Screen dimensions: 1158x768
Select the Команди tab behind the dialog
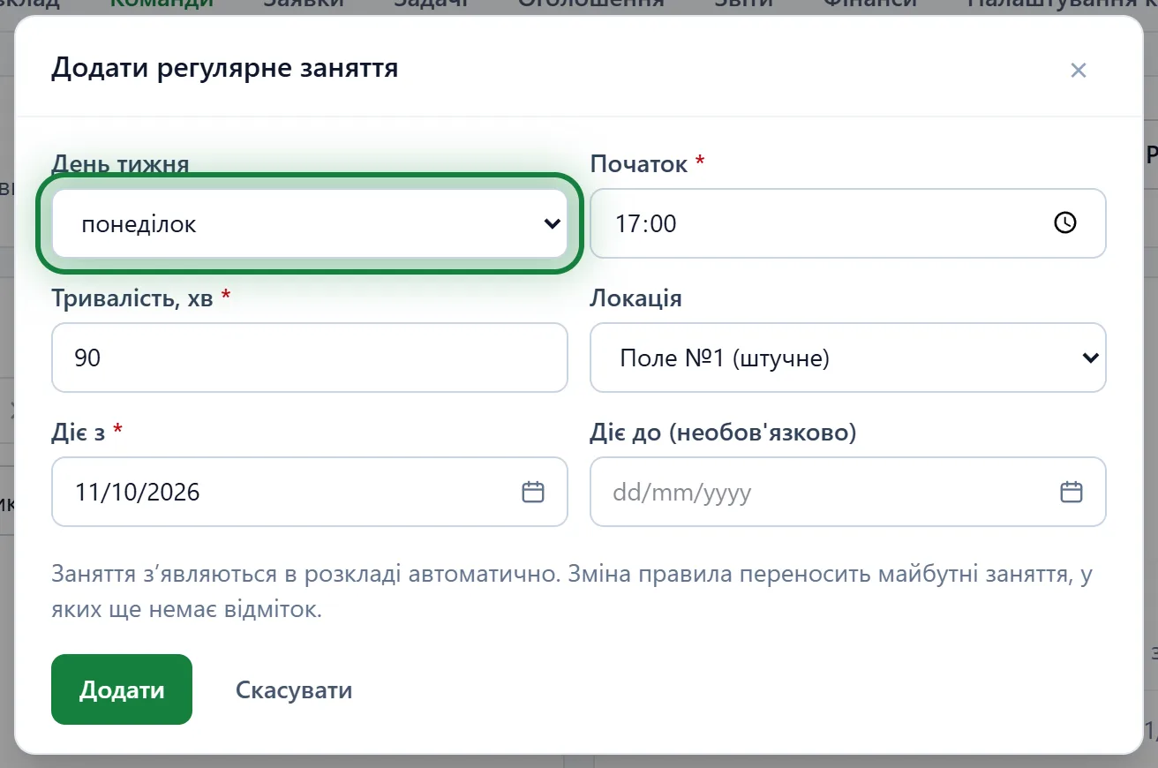pos(162,4)
